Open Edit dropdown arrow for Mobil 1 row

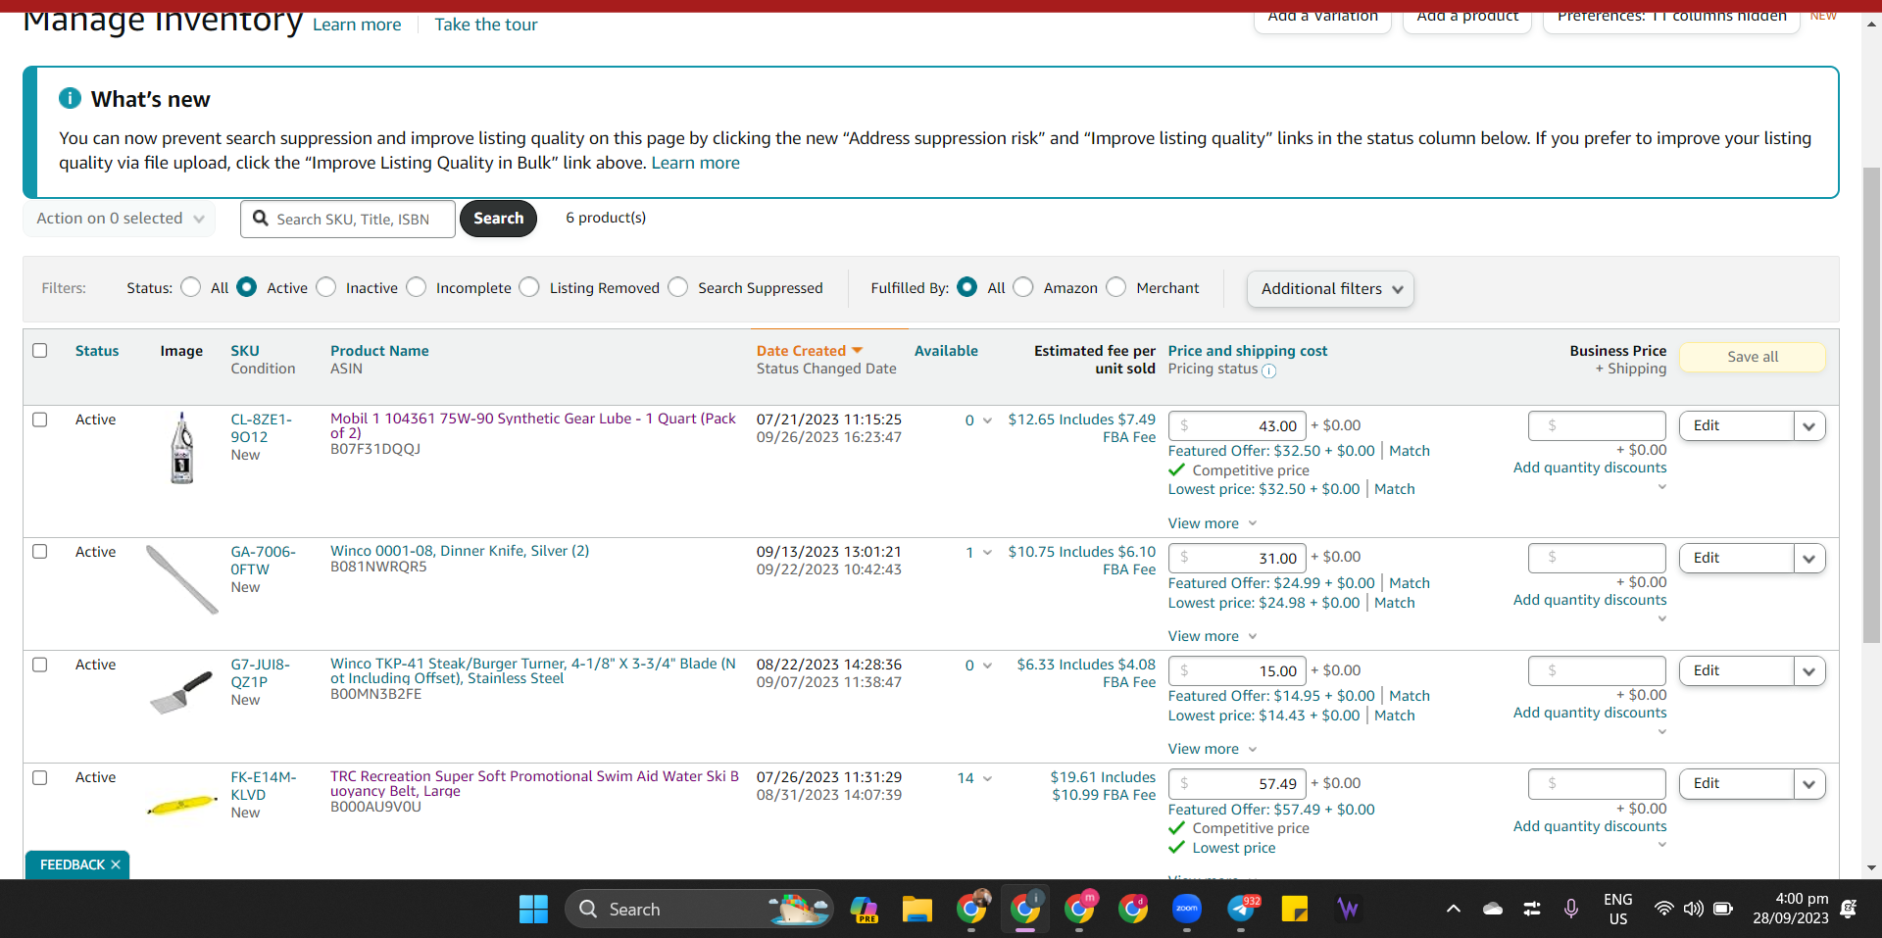tap(1809, 426)
